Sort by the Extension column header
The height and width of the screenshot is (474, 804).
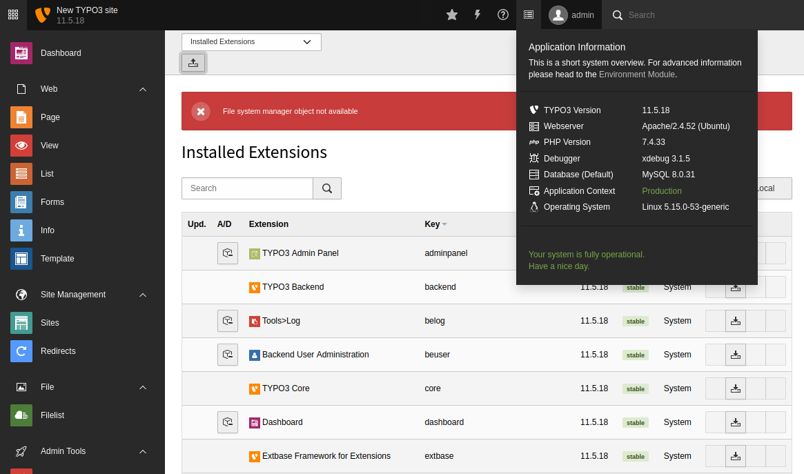268,224
